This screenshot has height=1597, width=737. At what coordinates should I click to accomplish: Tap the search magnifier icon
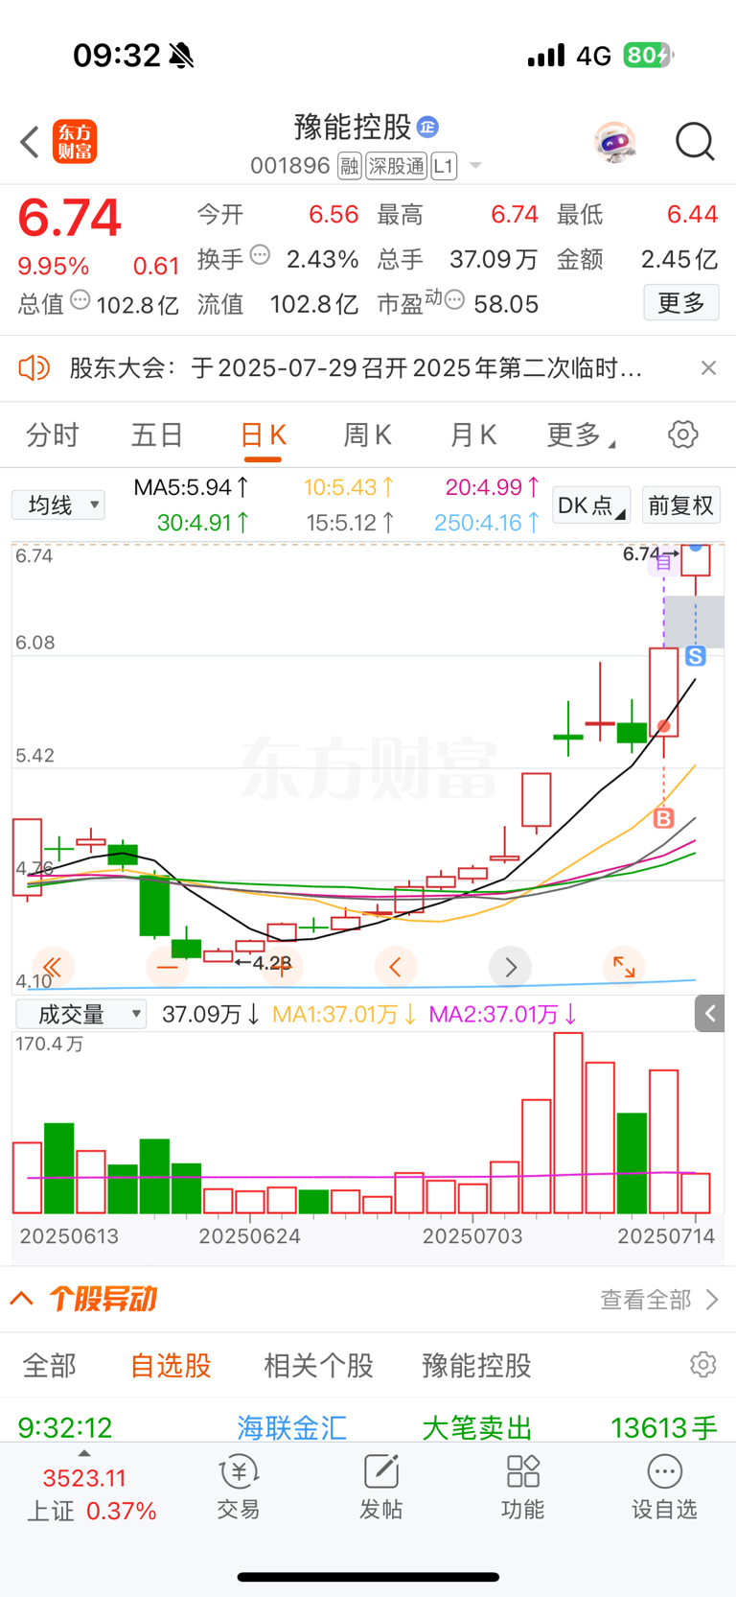[695, 142]
